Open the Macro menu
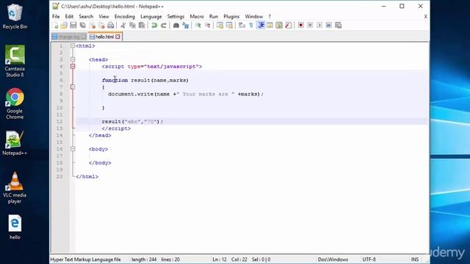The width and height of the screenshot is (470, 264). click(197, 16)
